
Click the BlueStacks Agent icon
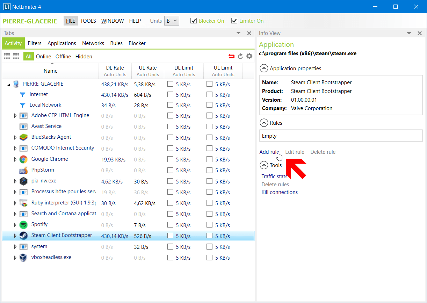23,137
